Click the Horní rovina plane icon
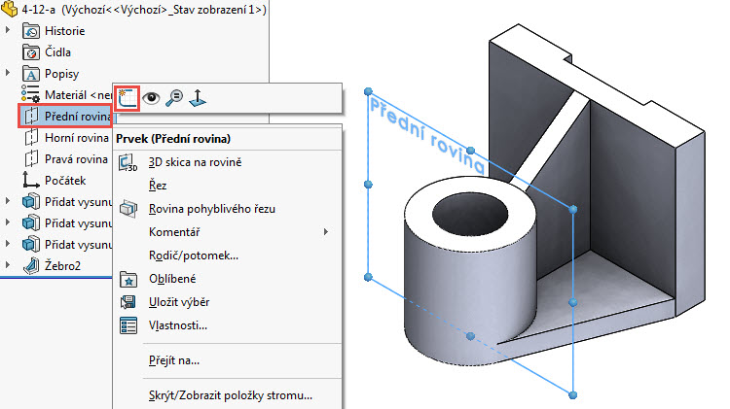The height and width of the screenshot is (409, 730). point(31,137)
